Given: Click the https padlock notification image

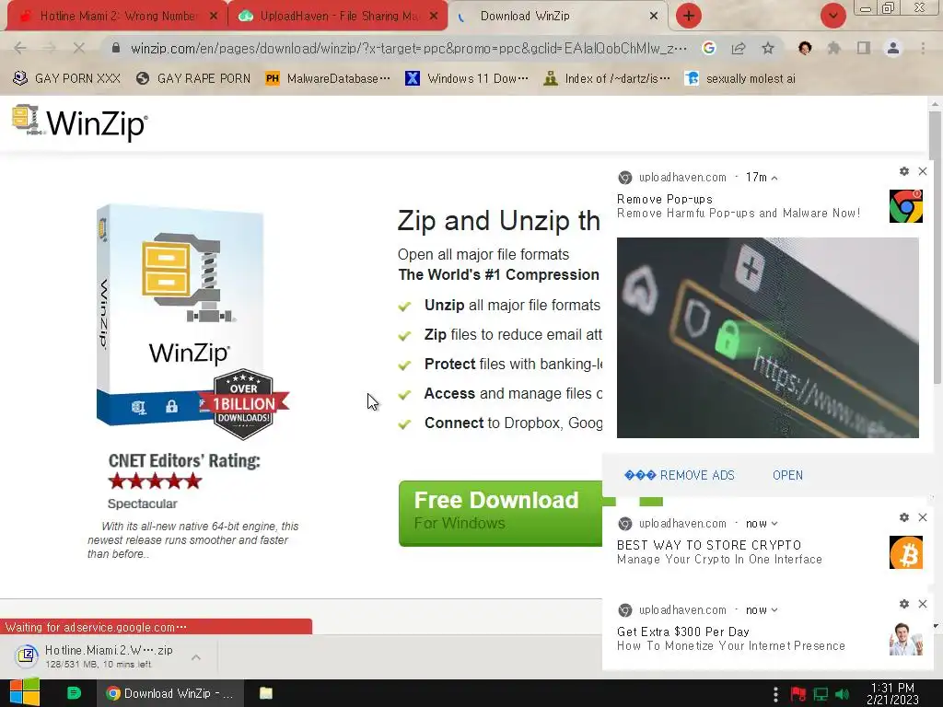Looking at the screenshot, I should click(x=767, y=337).
